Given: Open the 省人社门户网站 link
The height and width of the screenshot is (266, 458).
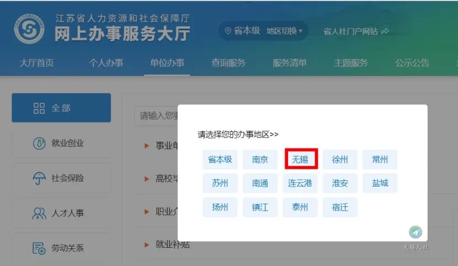Looking at the screenshot, I should coord(350,31).
